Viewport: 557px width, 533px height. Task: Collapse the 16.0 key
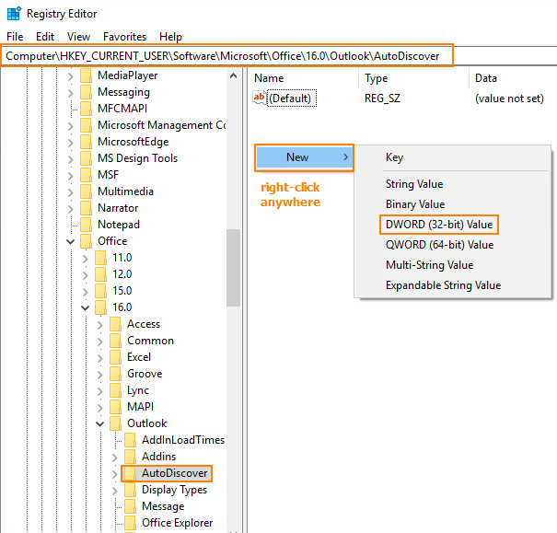point(86,307)
